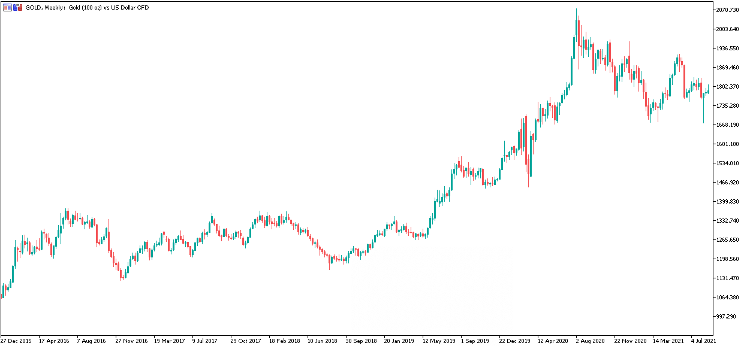Click the 12 Apr 2020 date label
The image size is (744, 346).
[x=553, y=341]
